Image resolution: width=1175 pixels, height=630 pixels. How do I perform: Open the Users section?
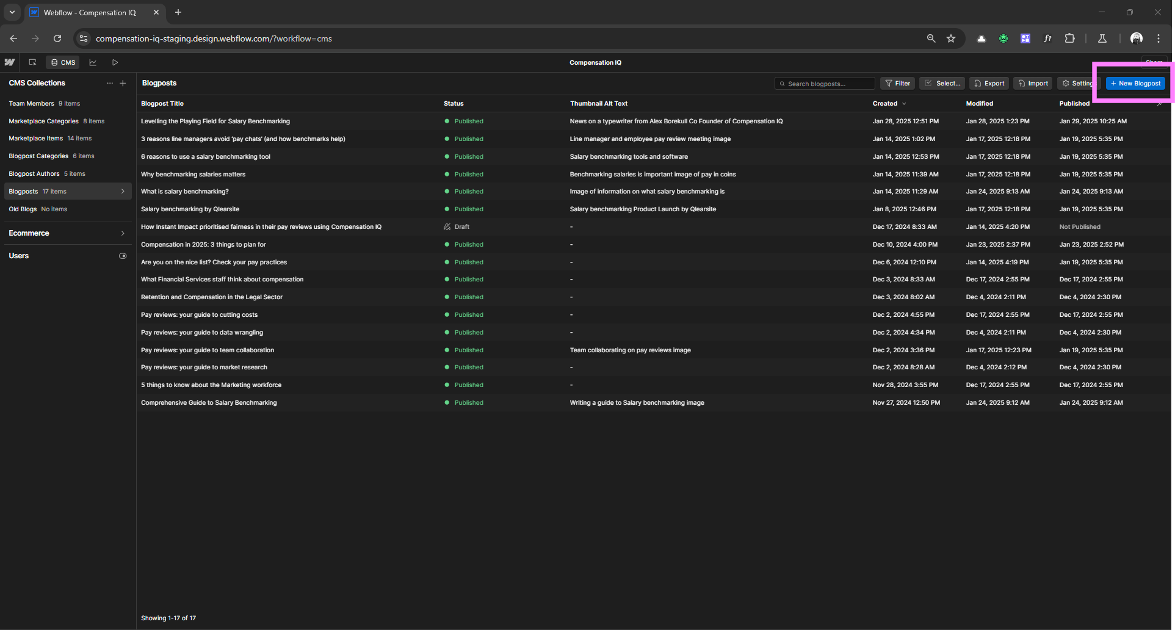pyautogui.click(x=19, y=256)
